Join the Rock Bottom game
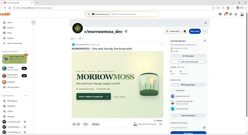This screenshot has width=248, height=135. (24, 76)
